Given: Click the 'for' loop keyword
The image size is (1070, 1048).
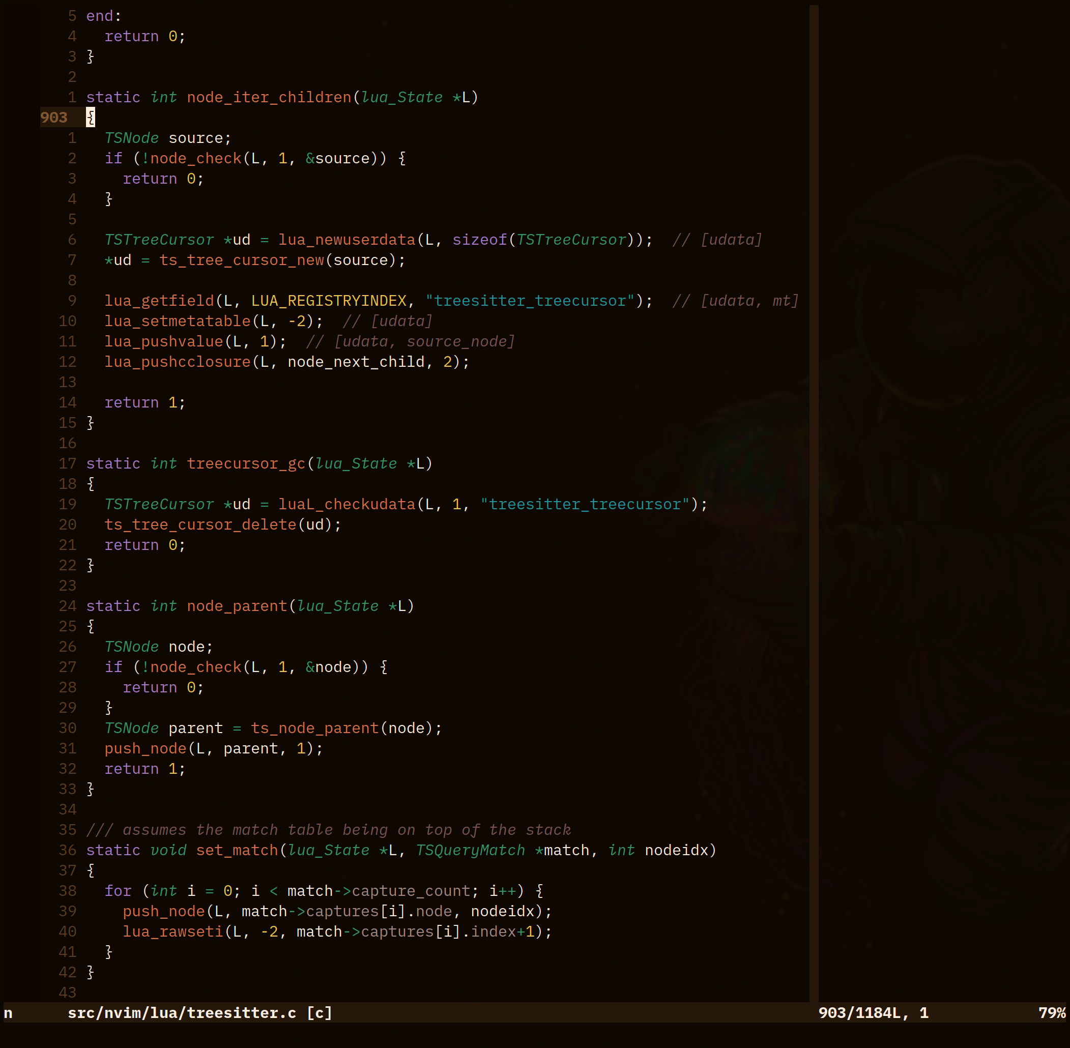Looking at the screenshot, I should point(118,892).
